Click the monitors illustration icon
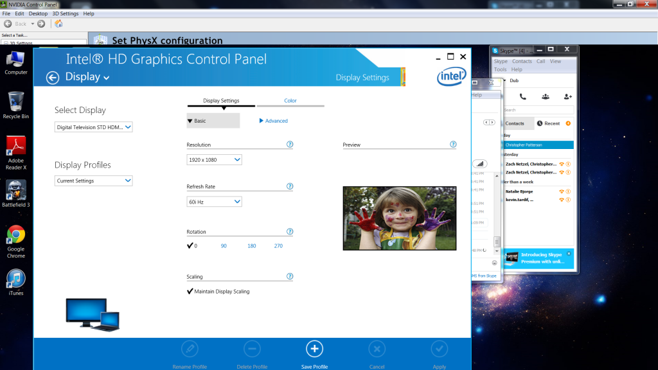The height and width of the screenshot is (370, 658). tap(93, 315)
